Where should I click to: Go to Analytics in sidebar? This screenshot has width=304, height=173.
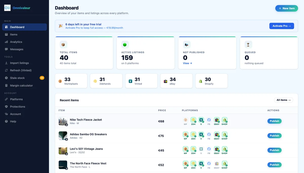pyautogui.click(x=24, y=42)
